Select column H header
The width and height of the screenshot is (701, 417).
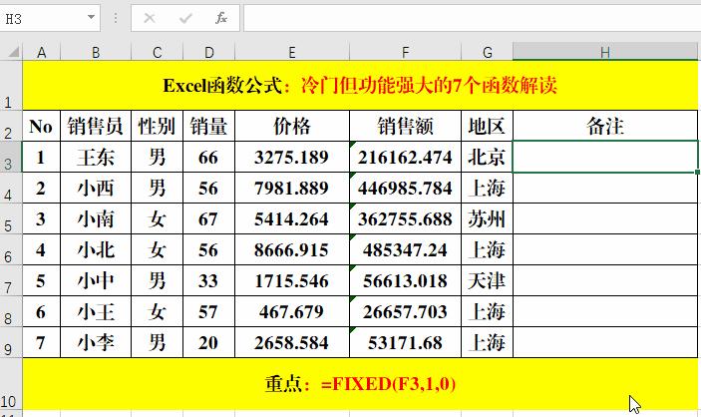point(605,52)
